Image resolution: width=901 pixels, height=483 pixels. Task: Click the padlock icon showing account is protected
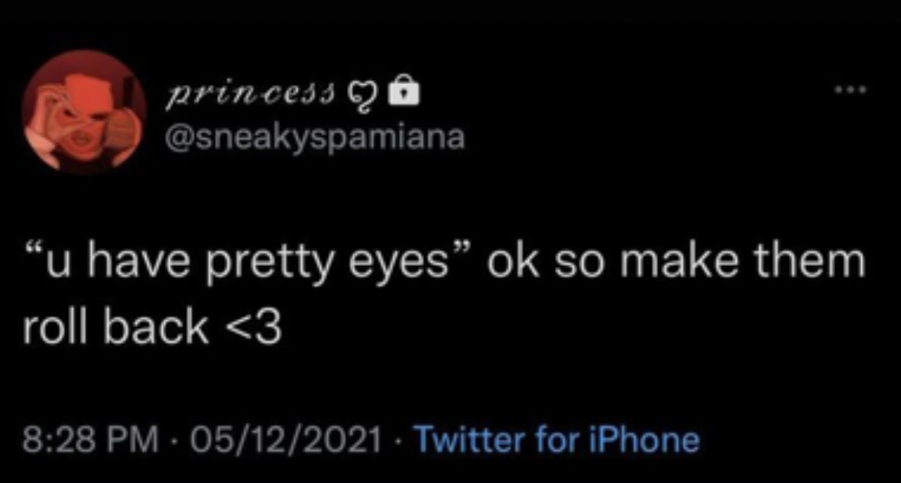click(x=405, y=91)
